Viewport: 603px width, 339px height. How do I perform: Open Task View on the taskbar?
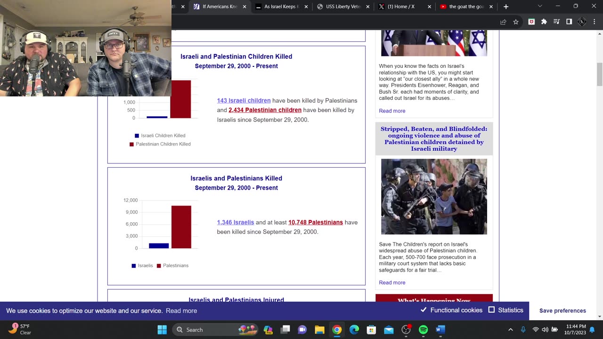click(285, 330)
